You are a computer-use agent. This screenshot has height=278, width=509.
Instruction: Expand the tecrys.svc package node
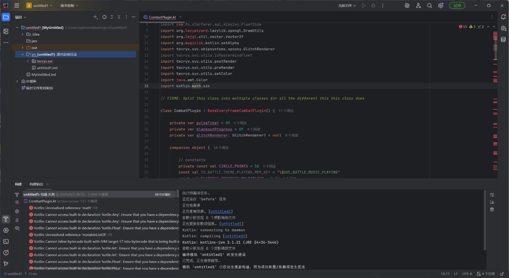(28, 61)
